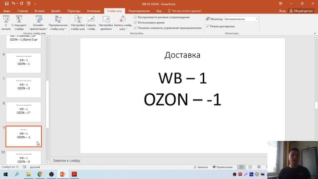Open ribbon display options icon in title bar

point(280,3)
